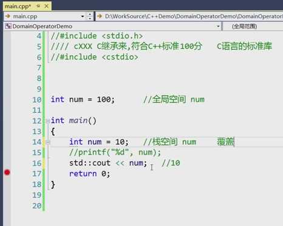Click the DomainOperatorDemo project icon
Viewport: 283px width, 226px height.
pos(8,26)
